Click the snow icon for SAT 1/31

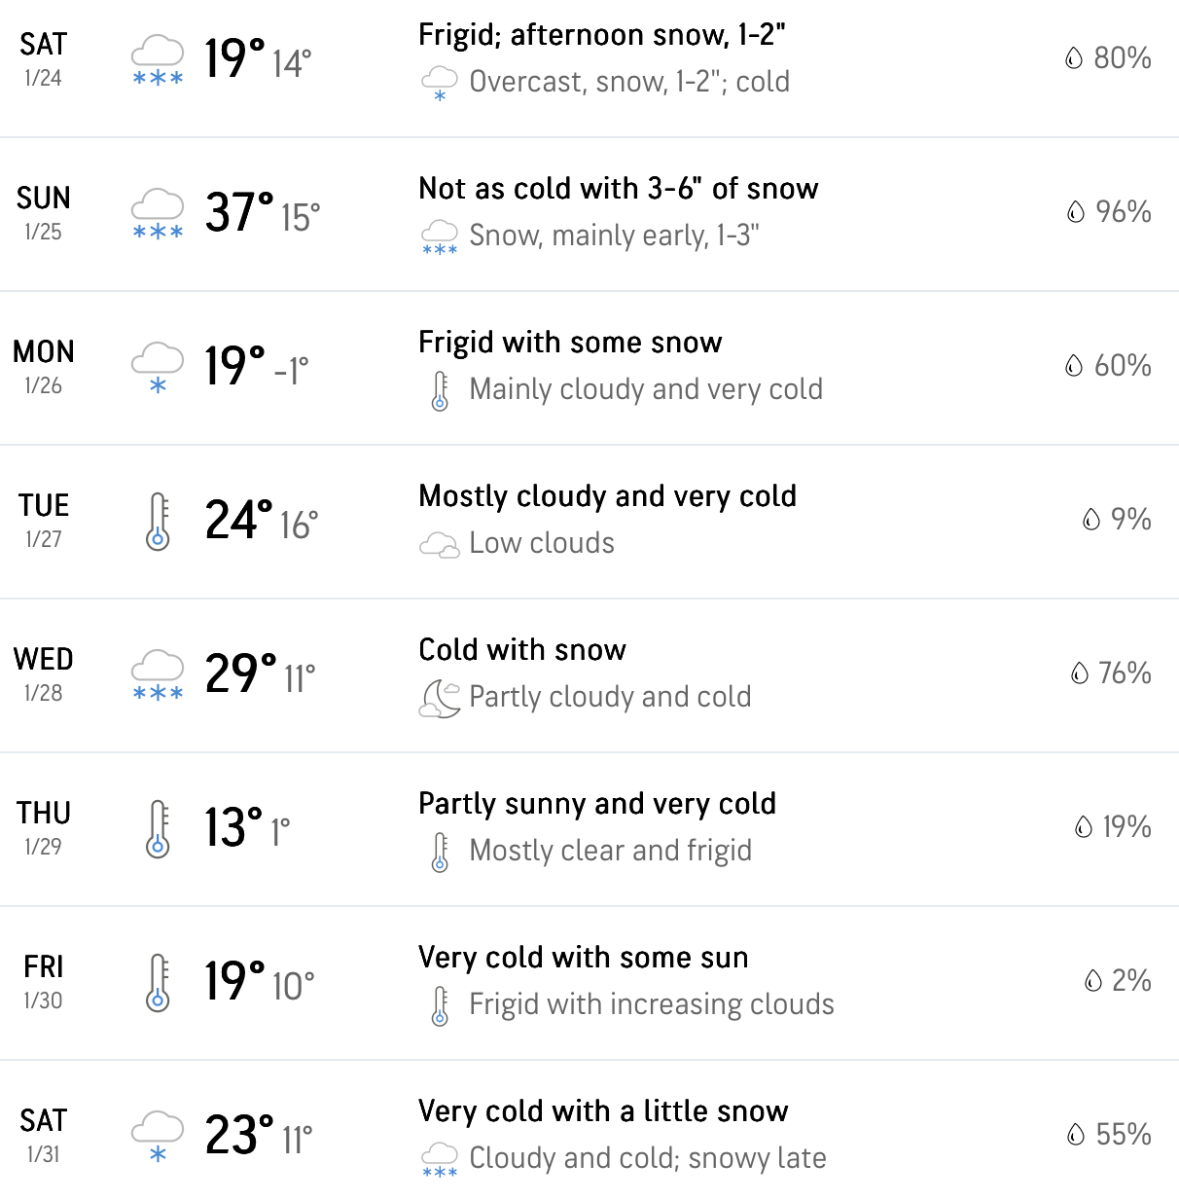coord(158,1137)
